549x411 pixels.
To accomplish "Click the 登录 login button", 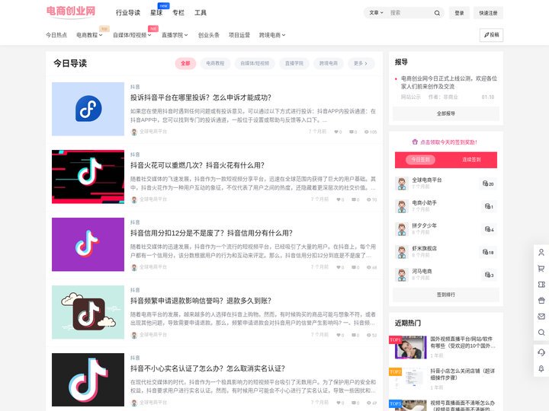I will (459, 13).
